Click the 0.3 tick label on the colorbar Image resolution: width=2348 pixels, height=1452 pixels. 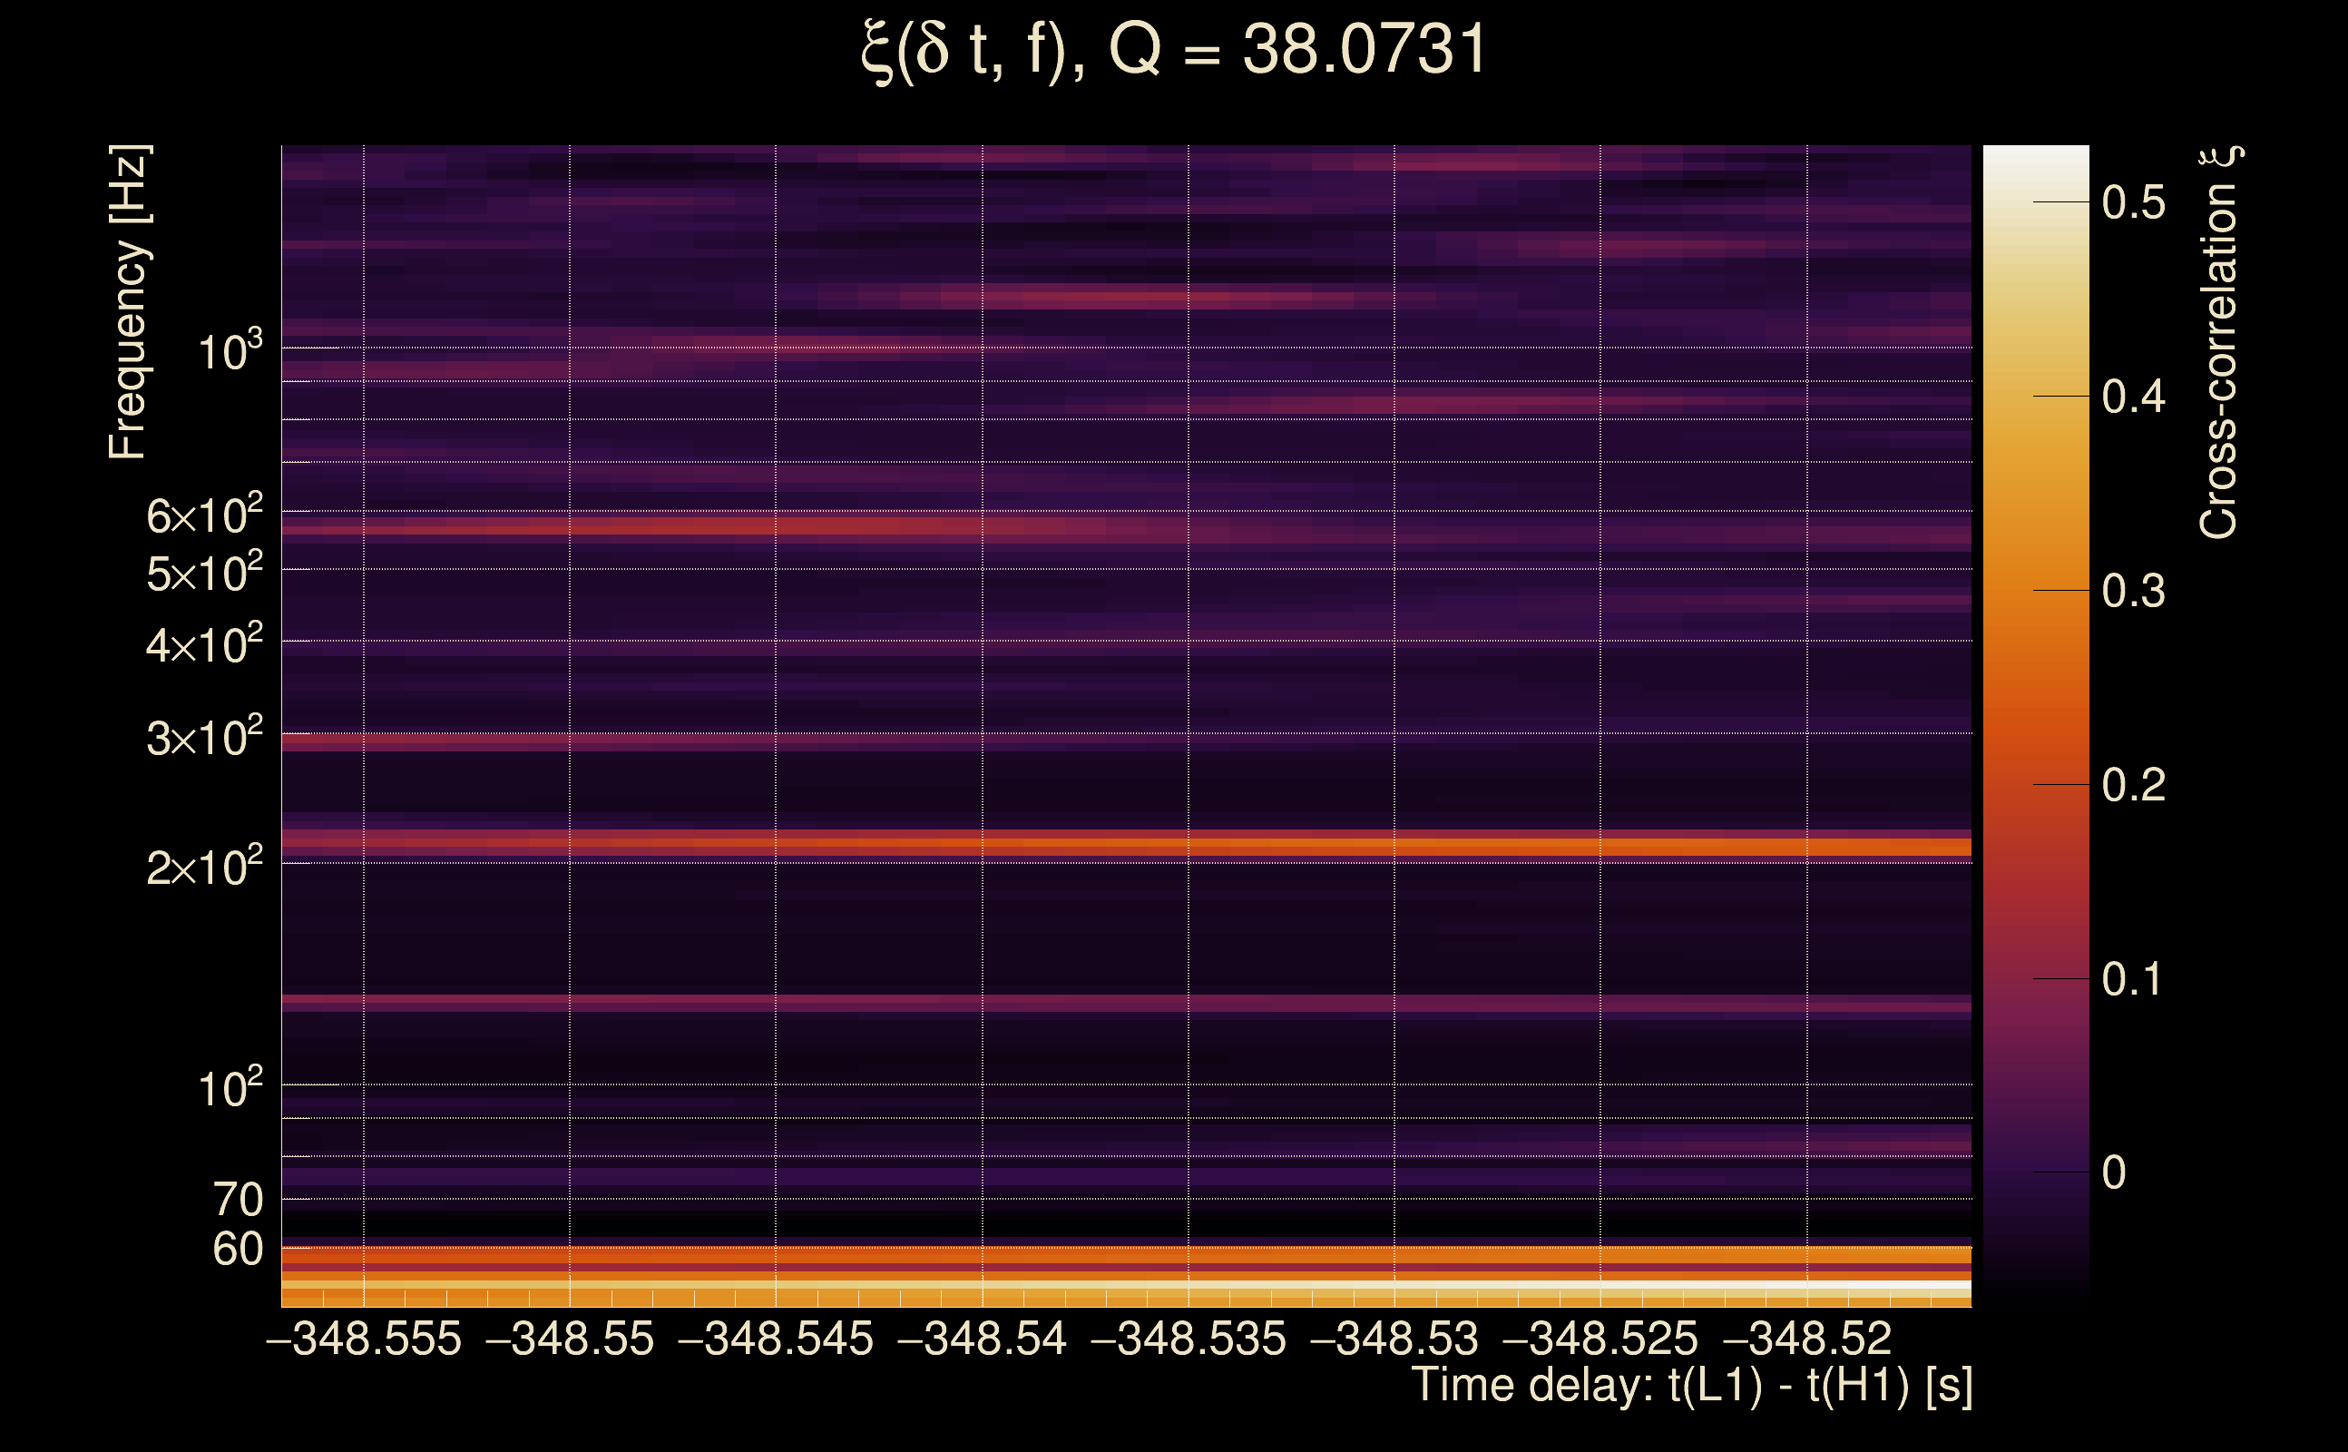[2133, 591]
